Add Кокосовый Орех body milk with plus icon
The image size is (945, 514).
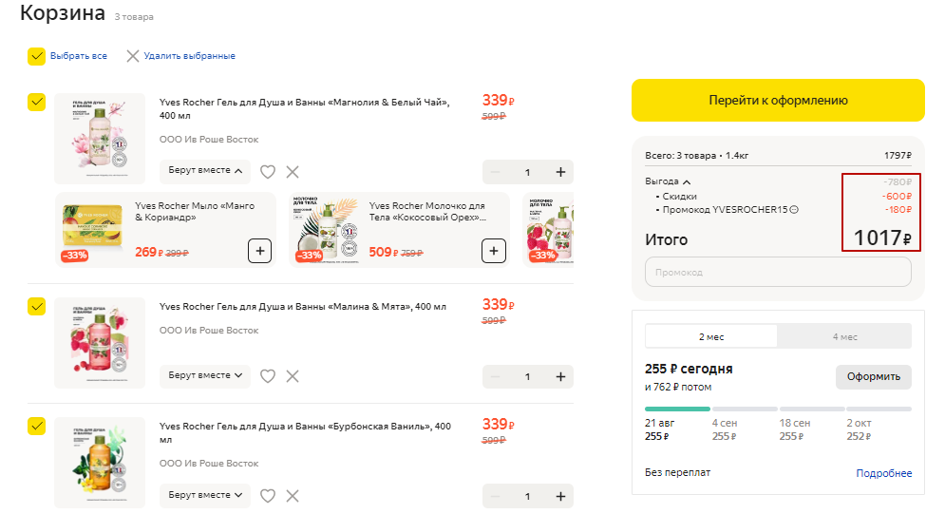(494, 252)
